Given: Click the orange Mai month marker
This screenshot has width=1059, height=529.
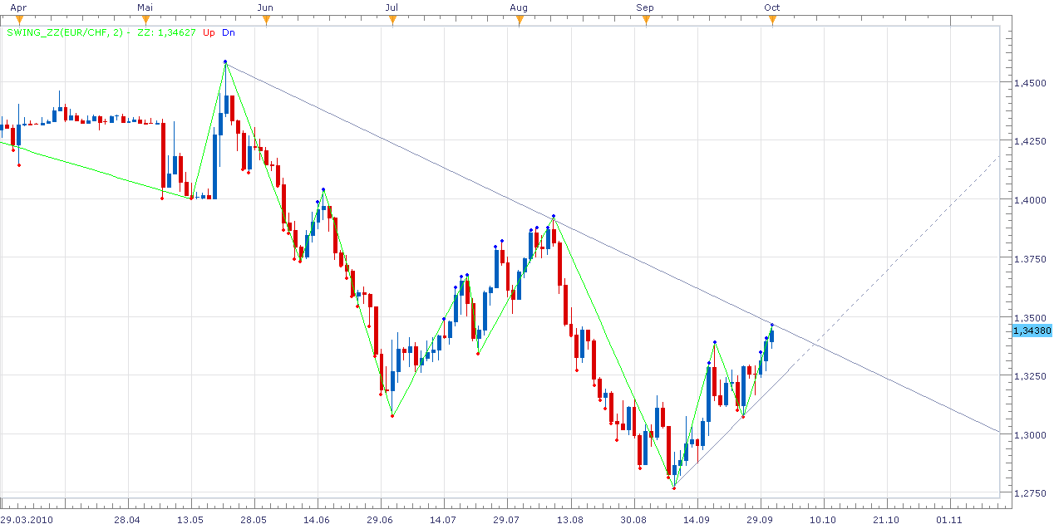Looking at the screenshot, I should pyautogui.click(x=145, y=22).
